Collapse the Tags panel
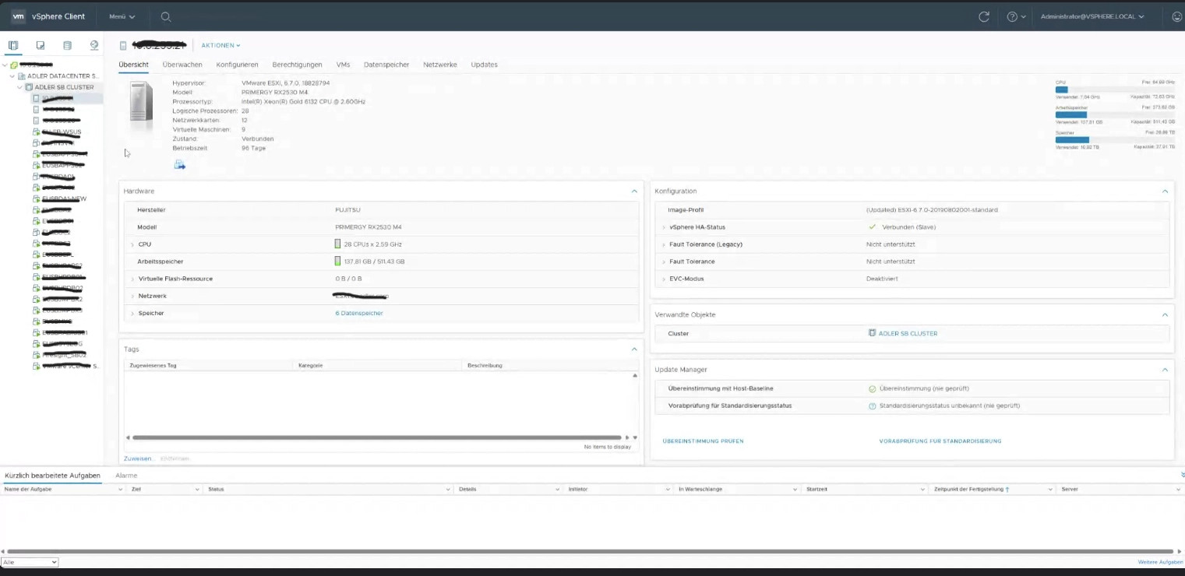The image size is (1185, 576). click(634, 349)
